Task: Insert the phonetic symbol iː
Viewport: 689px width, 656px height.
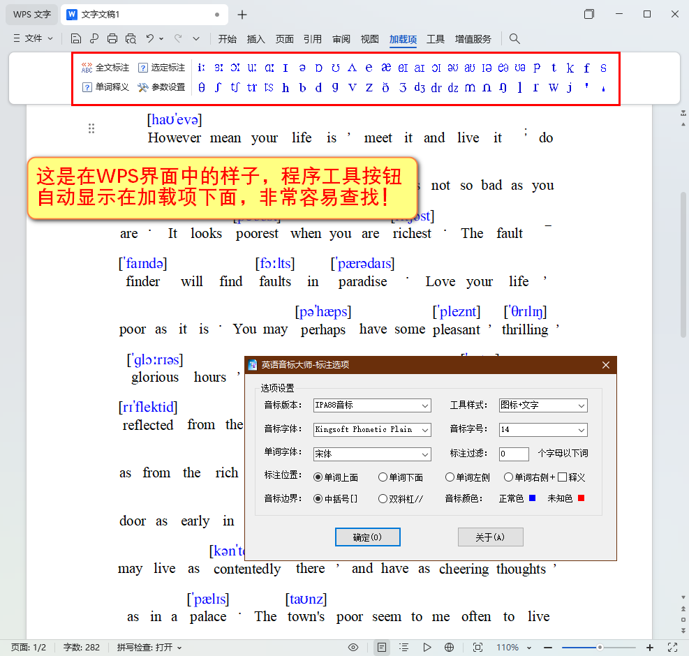Action: (201, 68)
